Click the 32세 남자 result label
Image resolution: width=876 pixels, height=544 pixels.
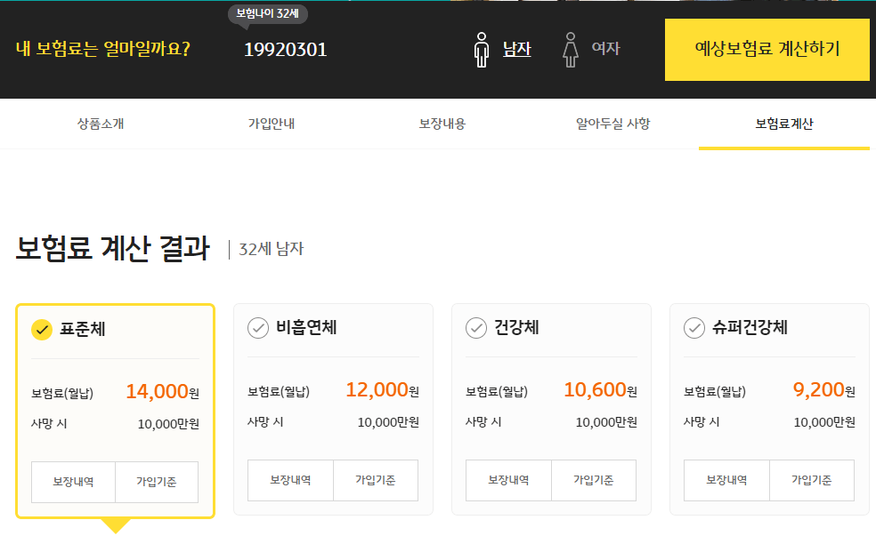(271, 249)
